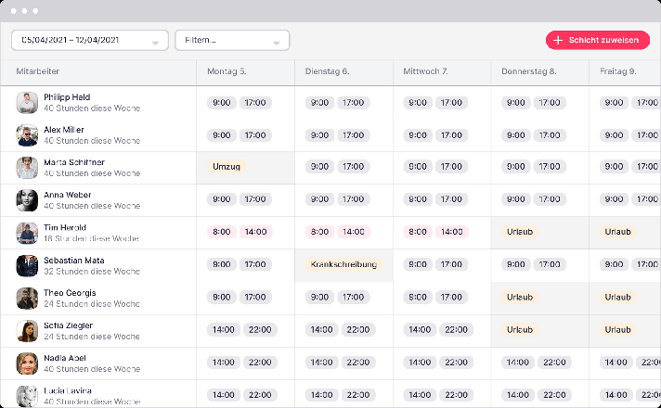Image resolution: width=661 pixels, height=408 pixels.
Task: Open Tim Herold's avatar thumbnail
Action: (x=27, y=233)
